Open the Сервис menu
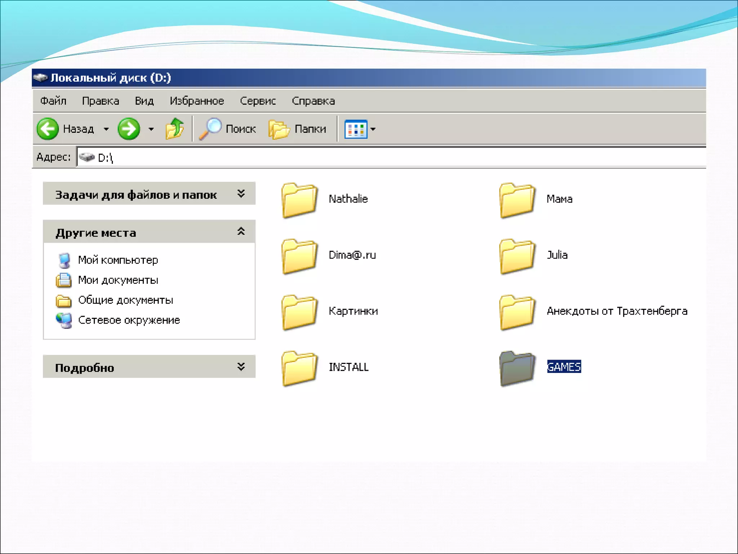738x554 pixels. [x=258, y=101]
